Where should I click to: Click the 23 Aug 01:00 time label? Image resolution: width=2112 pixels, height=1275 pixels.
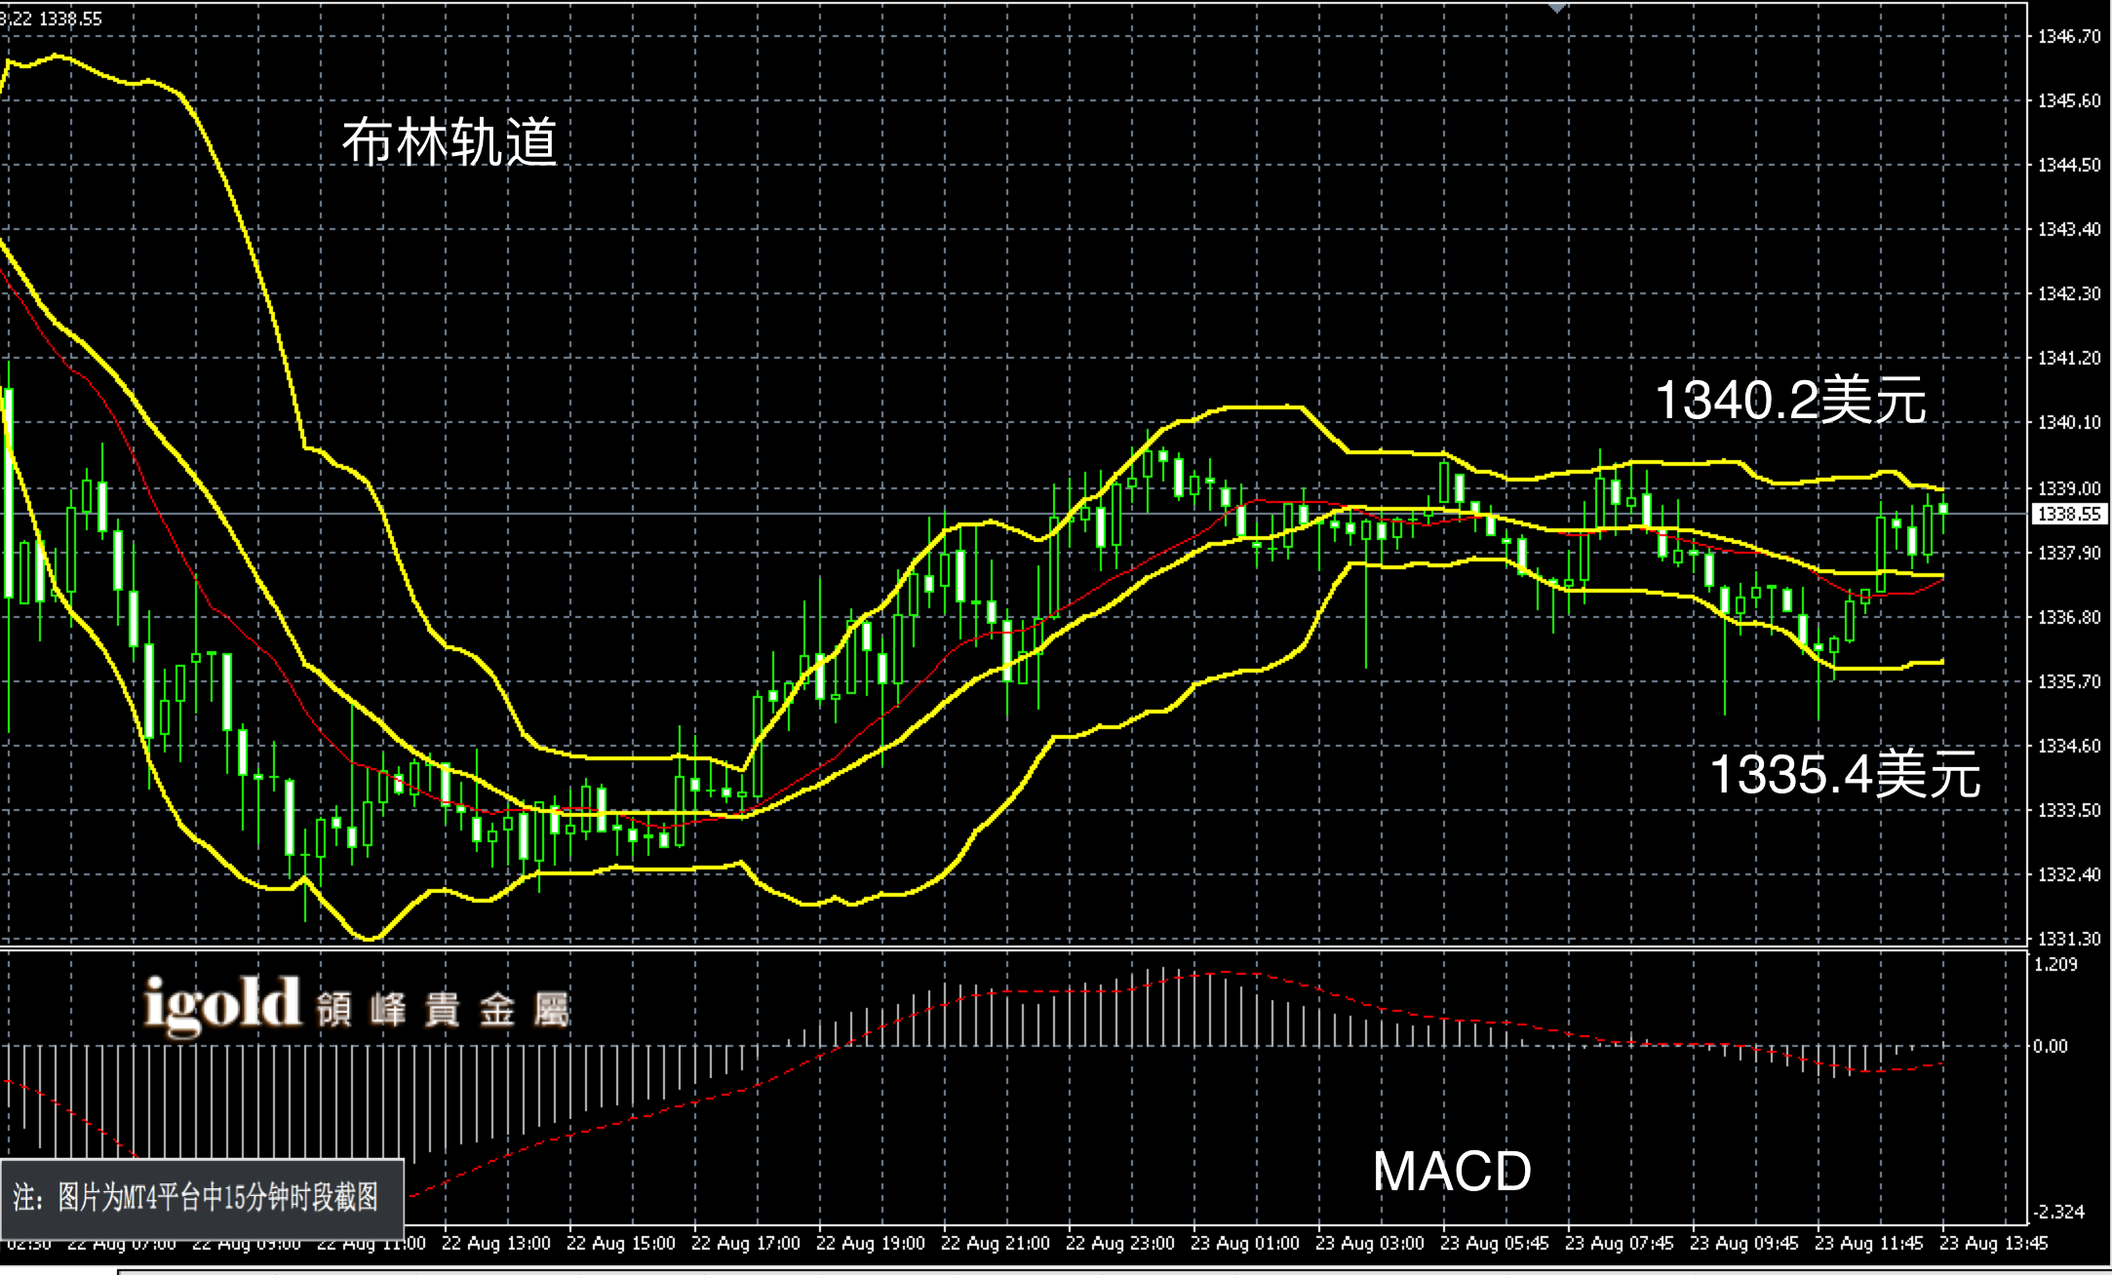click(x=1244, y=1244)
